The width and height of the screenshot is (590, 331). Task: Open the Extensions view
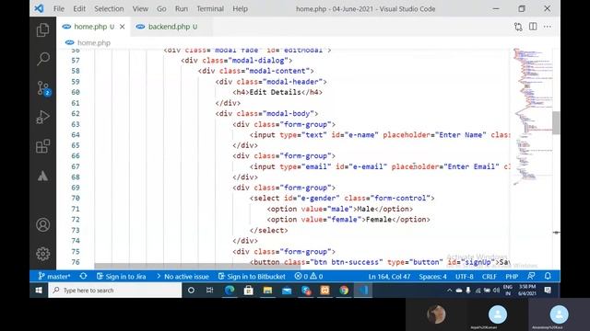pos(43,146)
